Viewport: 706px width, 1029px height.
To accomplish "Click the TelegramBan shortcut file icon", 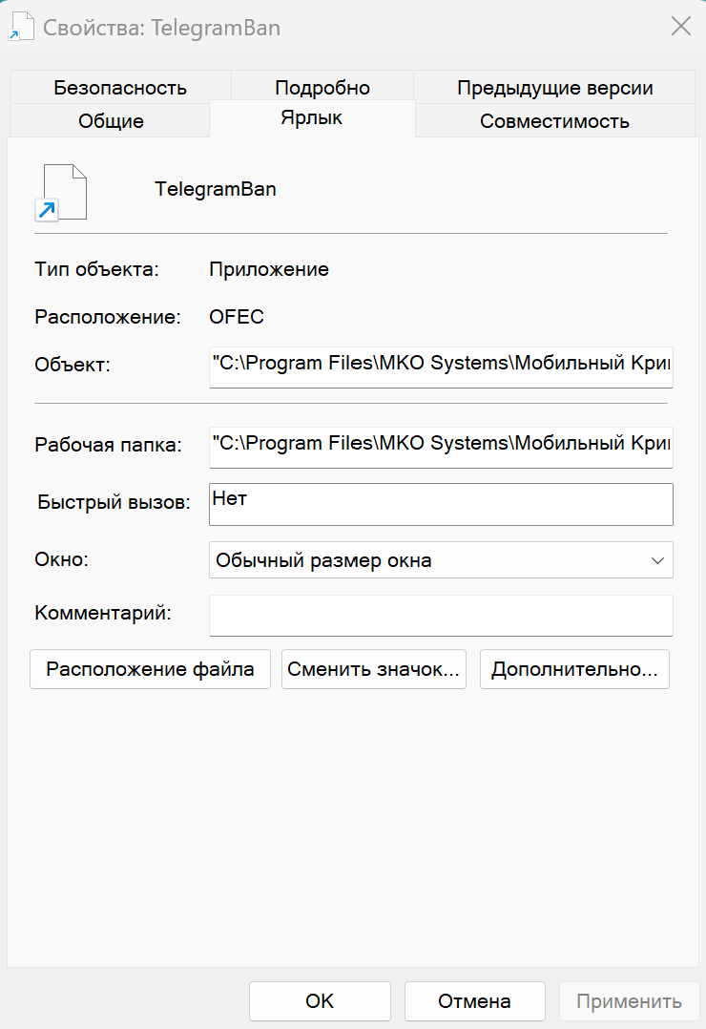I will pyautogui.click(x=60, y=192).
